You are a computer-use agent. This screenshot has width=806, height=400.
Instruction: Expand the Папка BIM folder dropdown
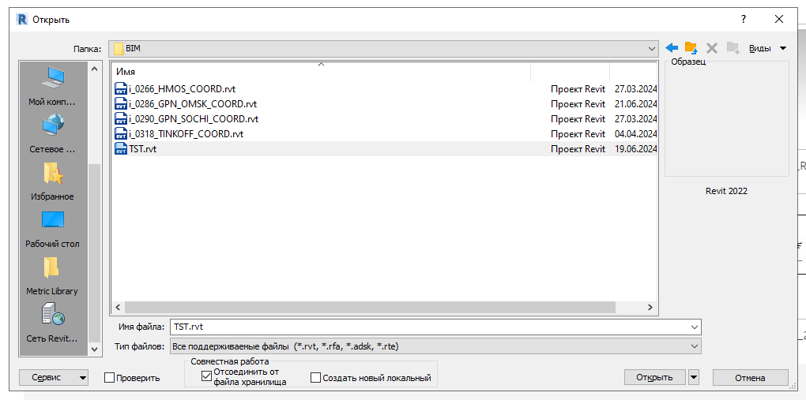pyautogui.click(x=651, y=48)
